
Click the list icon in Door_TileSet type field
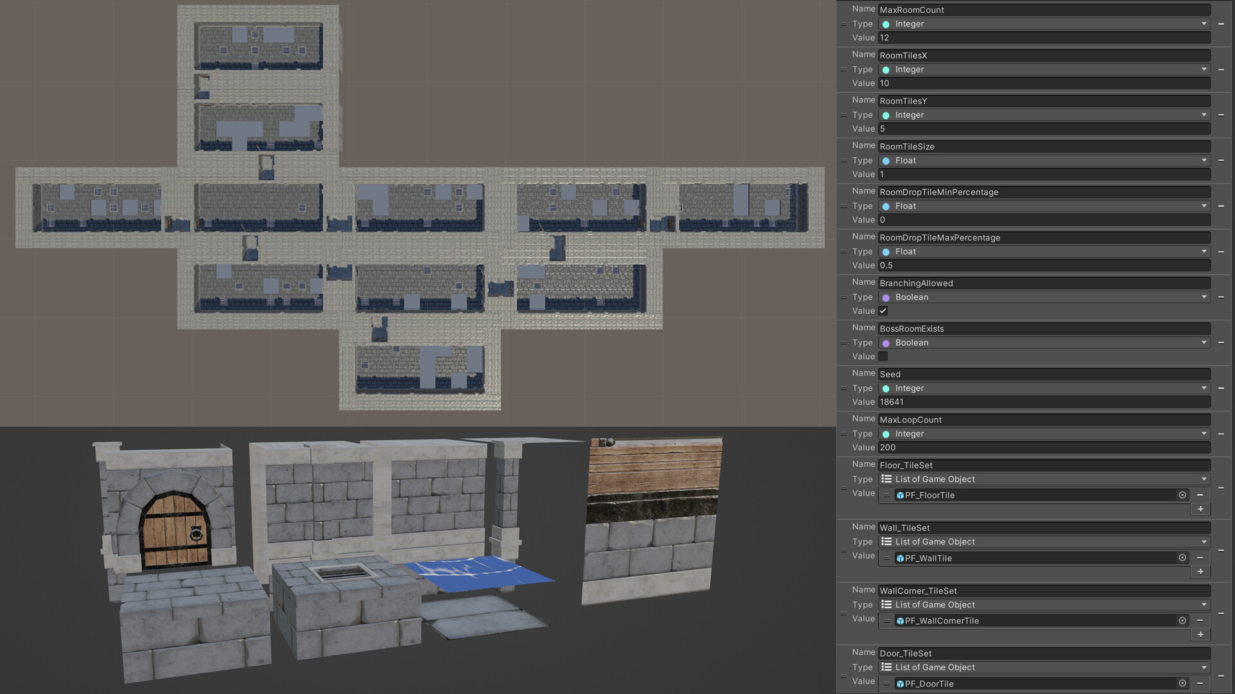coord(886,667)
